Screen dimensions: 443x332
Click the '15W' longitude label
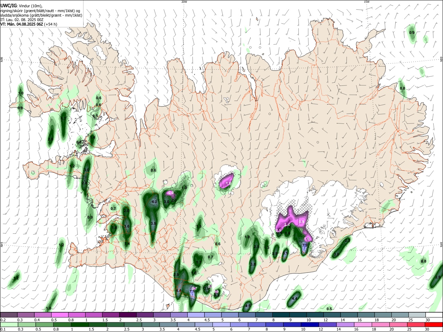pos(367,2)
